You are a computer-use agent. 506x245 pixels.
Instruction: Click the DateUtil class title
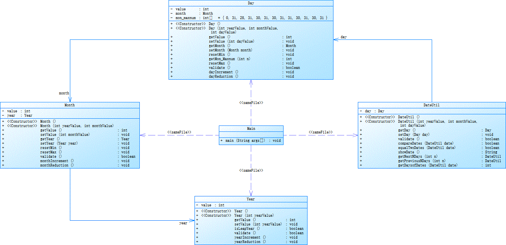(x=432, y=105)
